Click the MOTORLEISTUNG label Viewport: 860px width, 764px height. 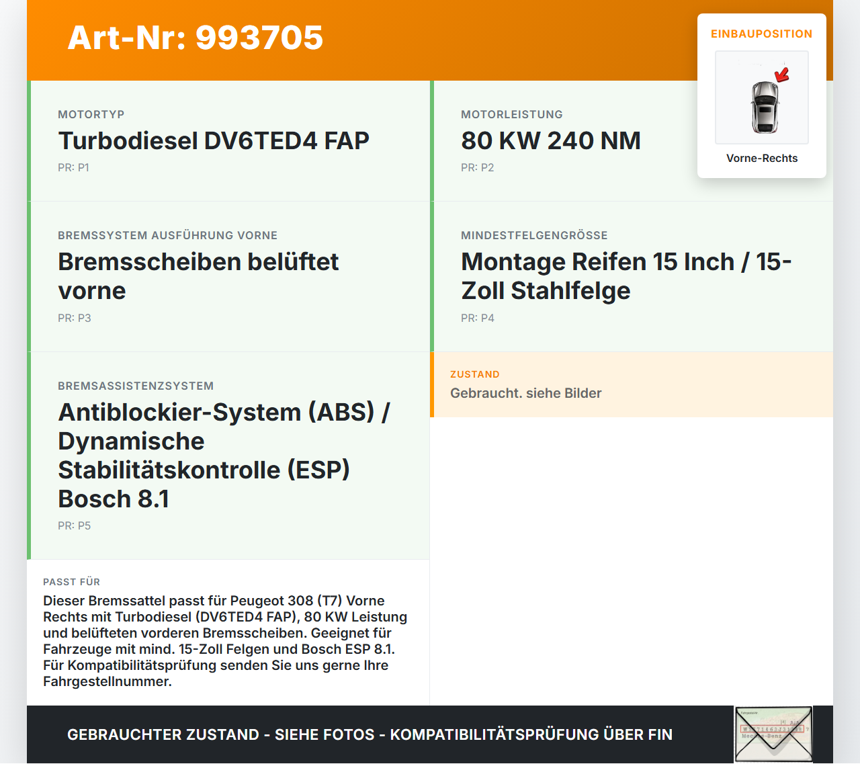pyautogui.click(x=512, y=114)
